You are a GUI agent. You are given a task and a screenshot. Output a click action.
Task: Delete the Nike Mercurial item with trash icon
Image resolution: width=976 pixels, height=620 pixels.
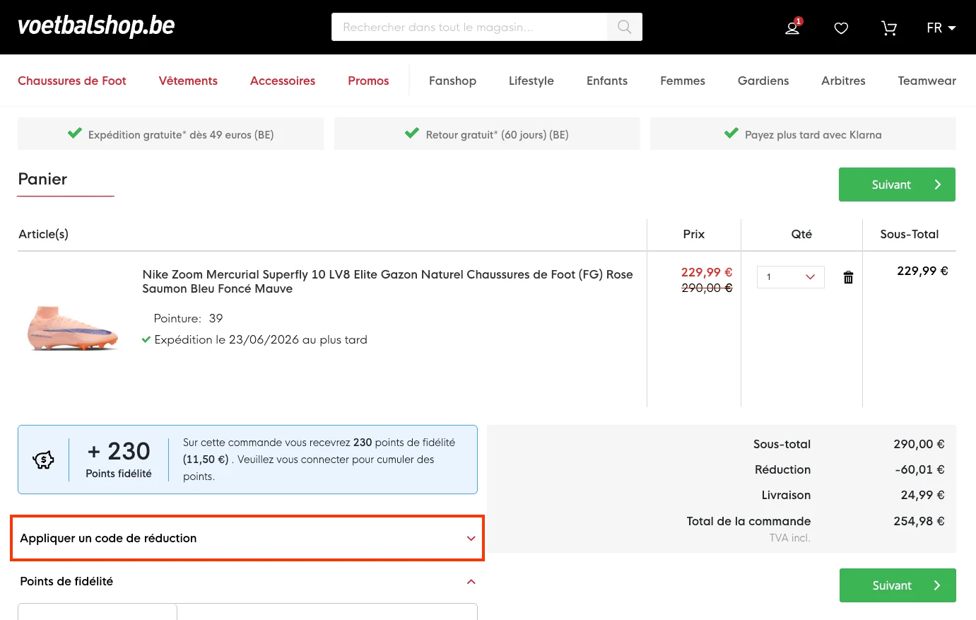848,277
